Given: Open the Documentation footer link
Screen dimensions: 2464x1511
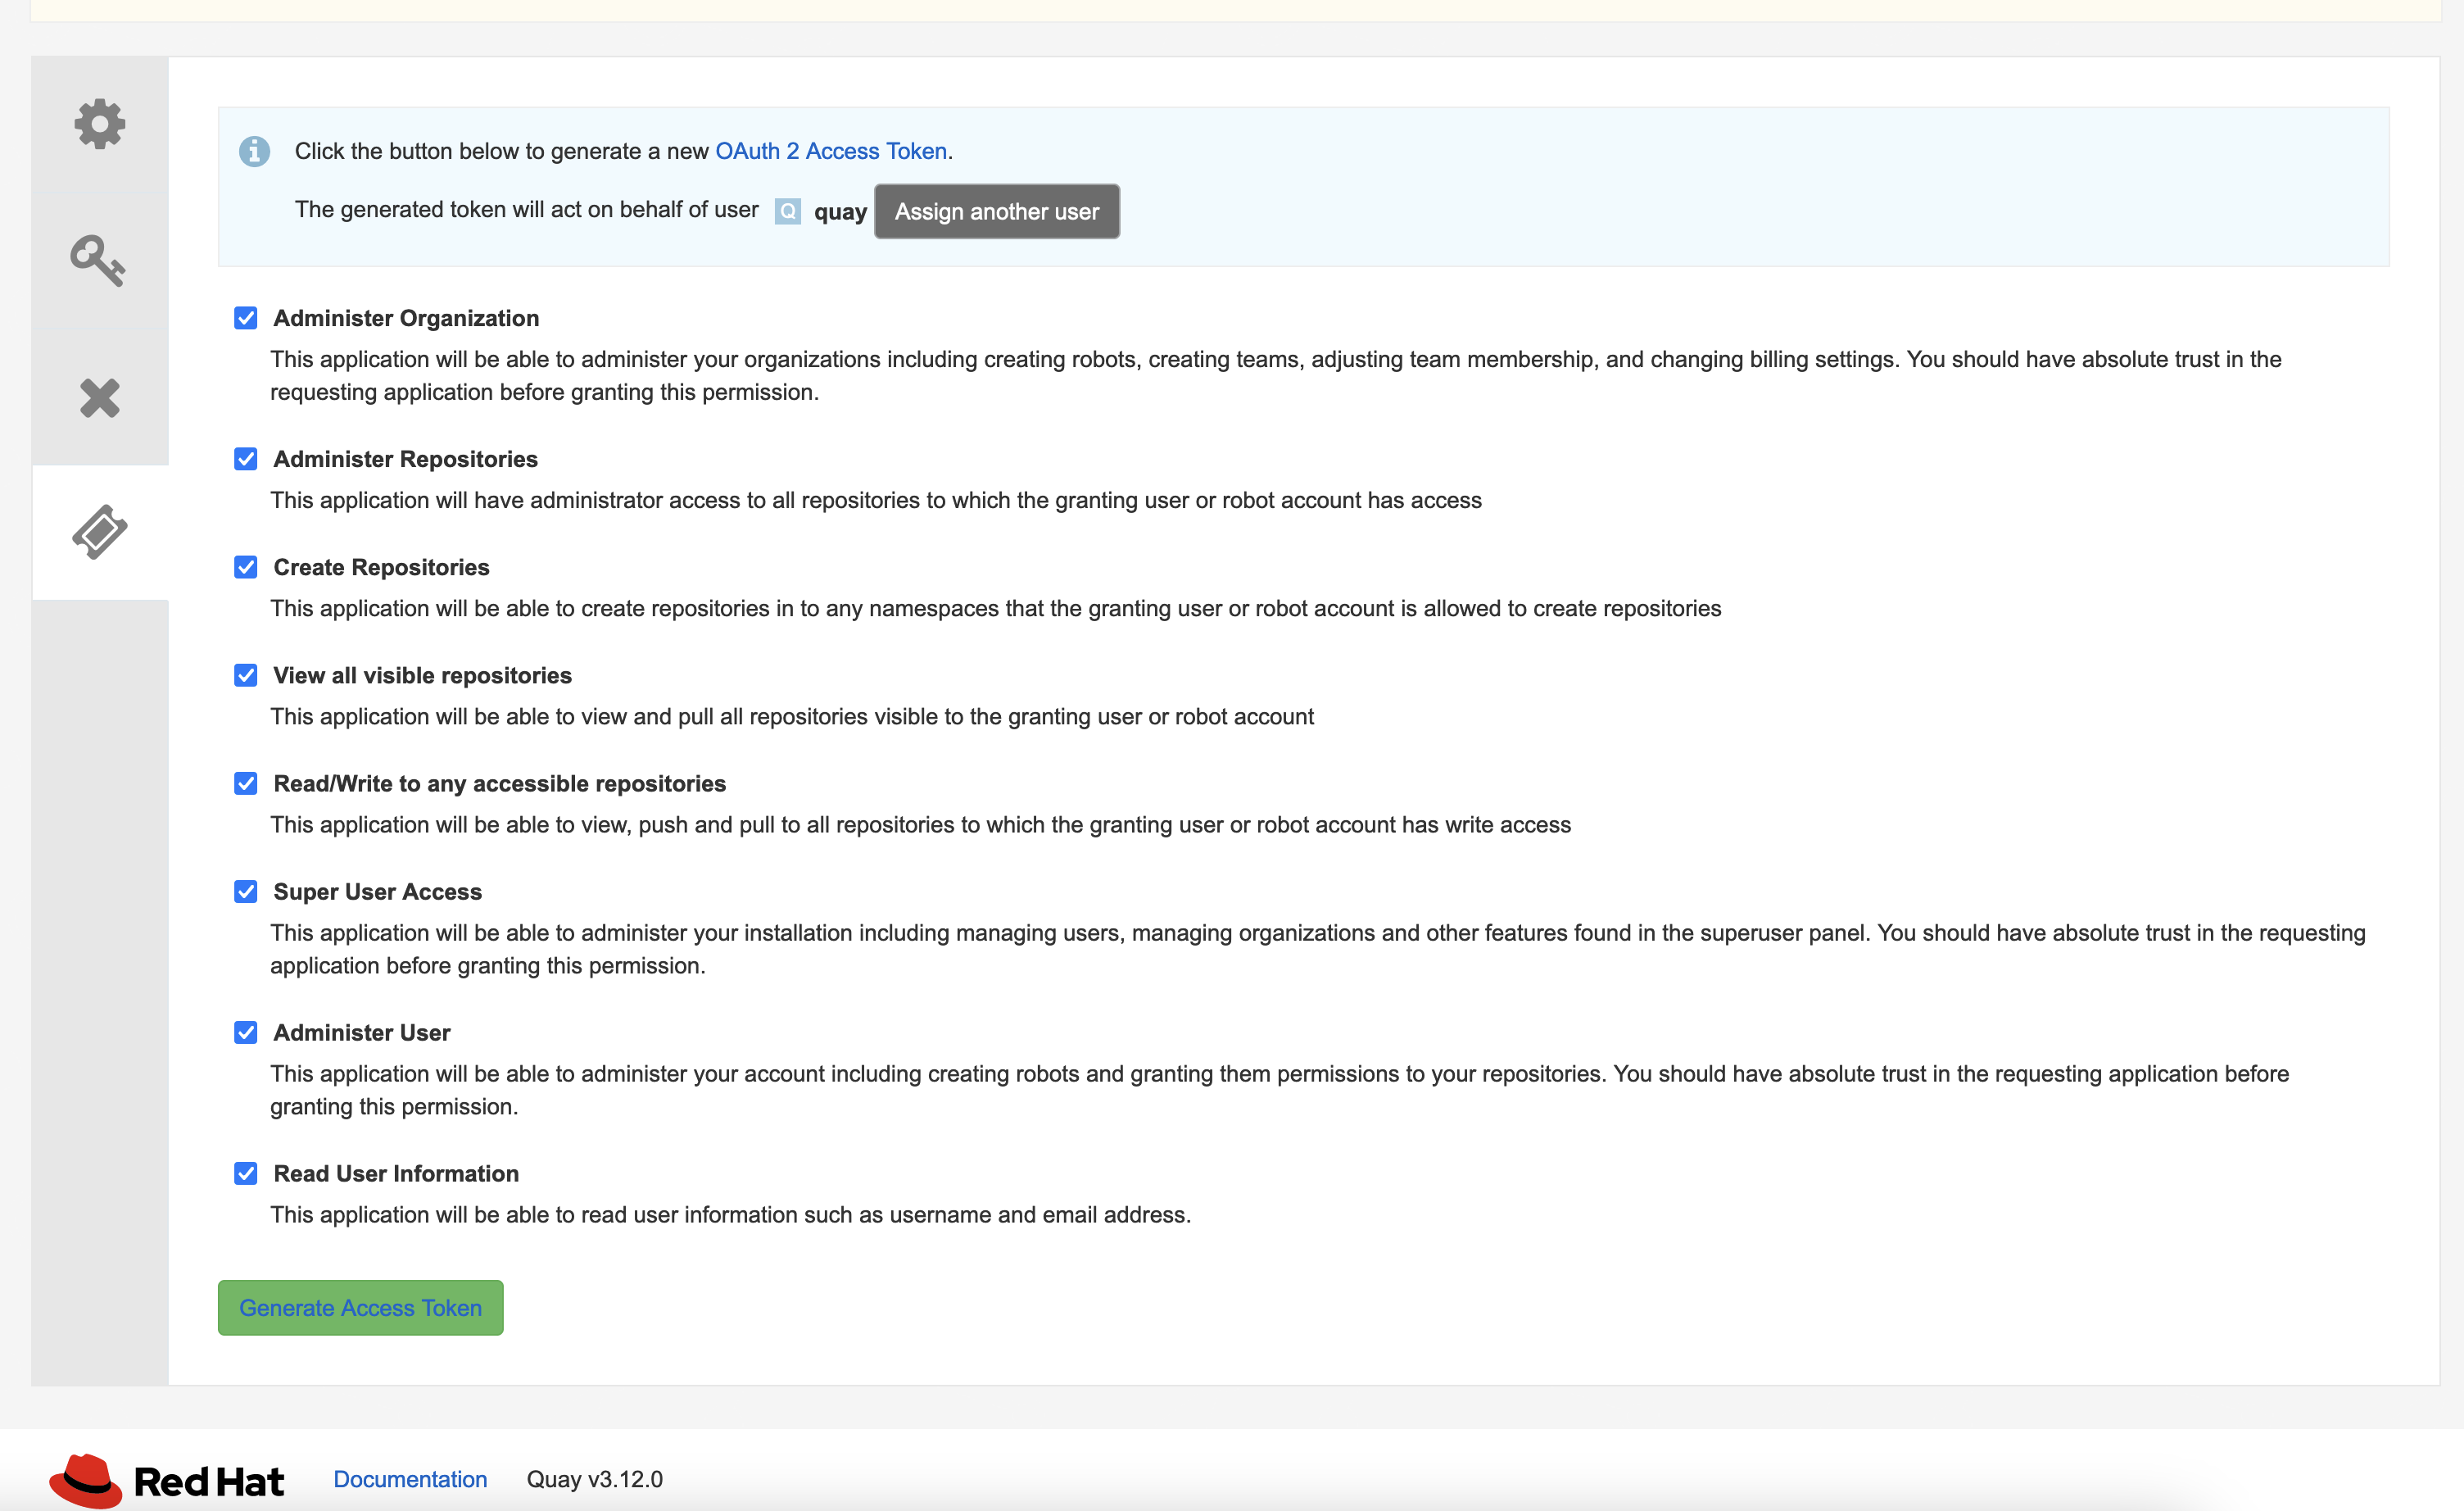Looking at the screenshot, I should point(410,1479).
